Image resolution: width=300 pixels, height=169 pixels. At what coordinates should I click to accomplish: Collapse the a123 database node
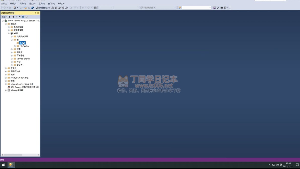(x=9, y=33)
